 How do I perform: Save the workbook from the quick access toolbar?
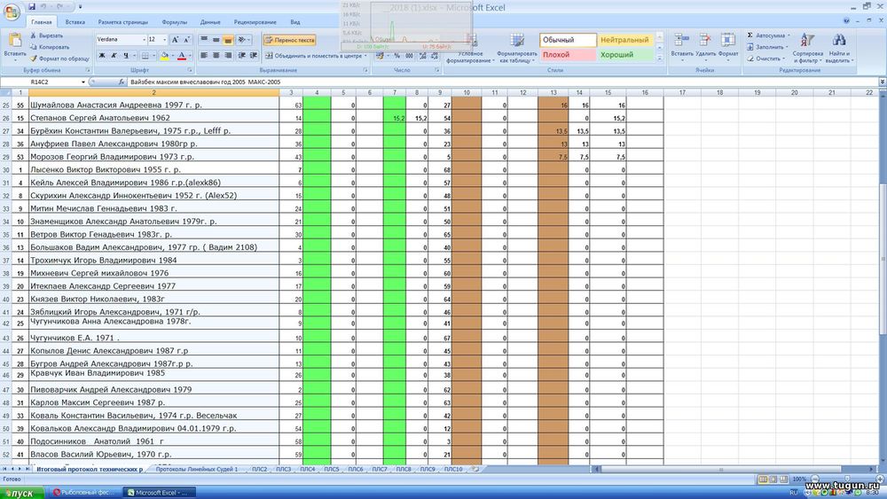coord(32,7)
